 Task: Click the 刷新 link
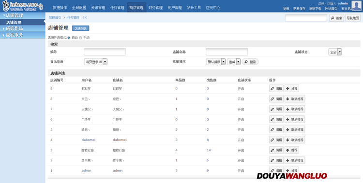pyautogui.click(x=286, y=9)
